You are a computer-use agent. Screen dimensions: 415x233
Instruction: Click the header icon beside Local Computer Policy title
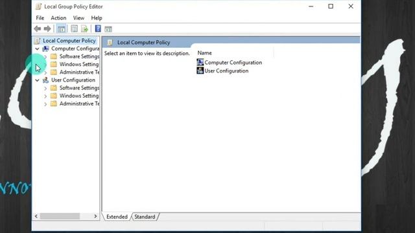[110, 42]
